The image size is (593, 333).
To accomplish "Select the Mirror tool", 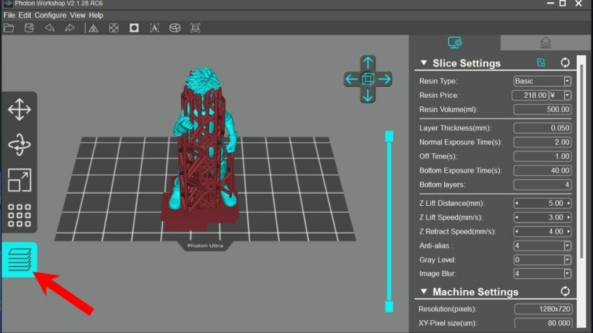I will tap(93, 28).
